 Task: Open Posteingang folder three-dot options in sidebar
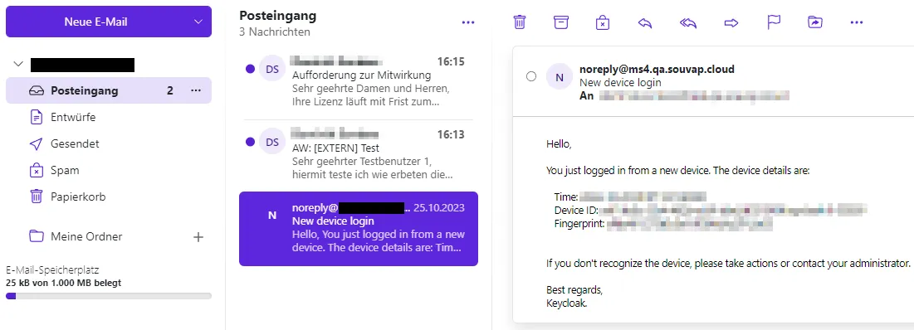(196, 91)
